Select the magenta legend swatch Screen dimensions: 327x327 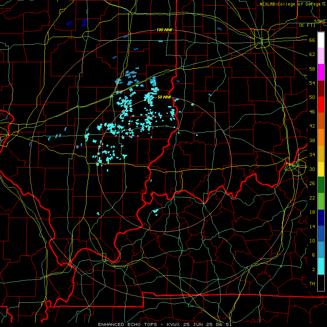[x=321, y=72]
